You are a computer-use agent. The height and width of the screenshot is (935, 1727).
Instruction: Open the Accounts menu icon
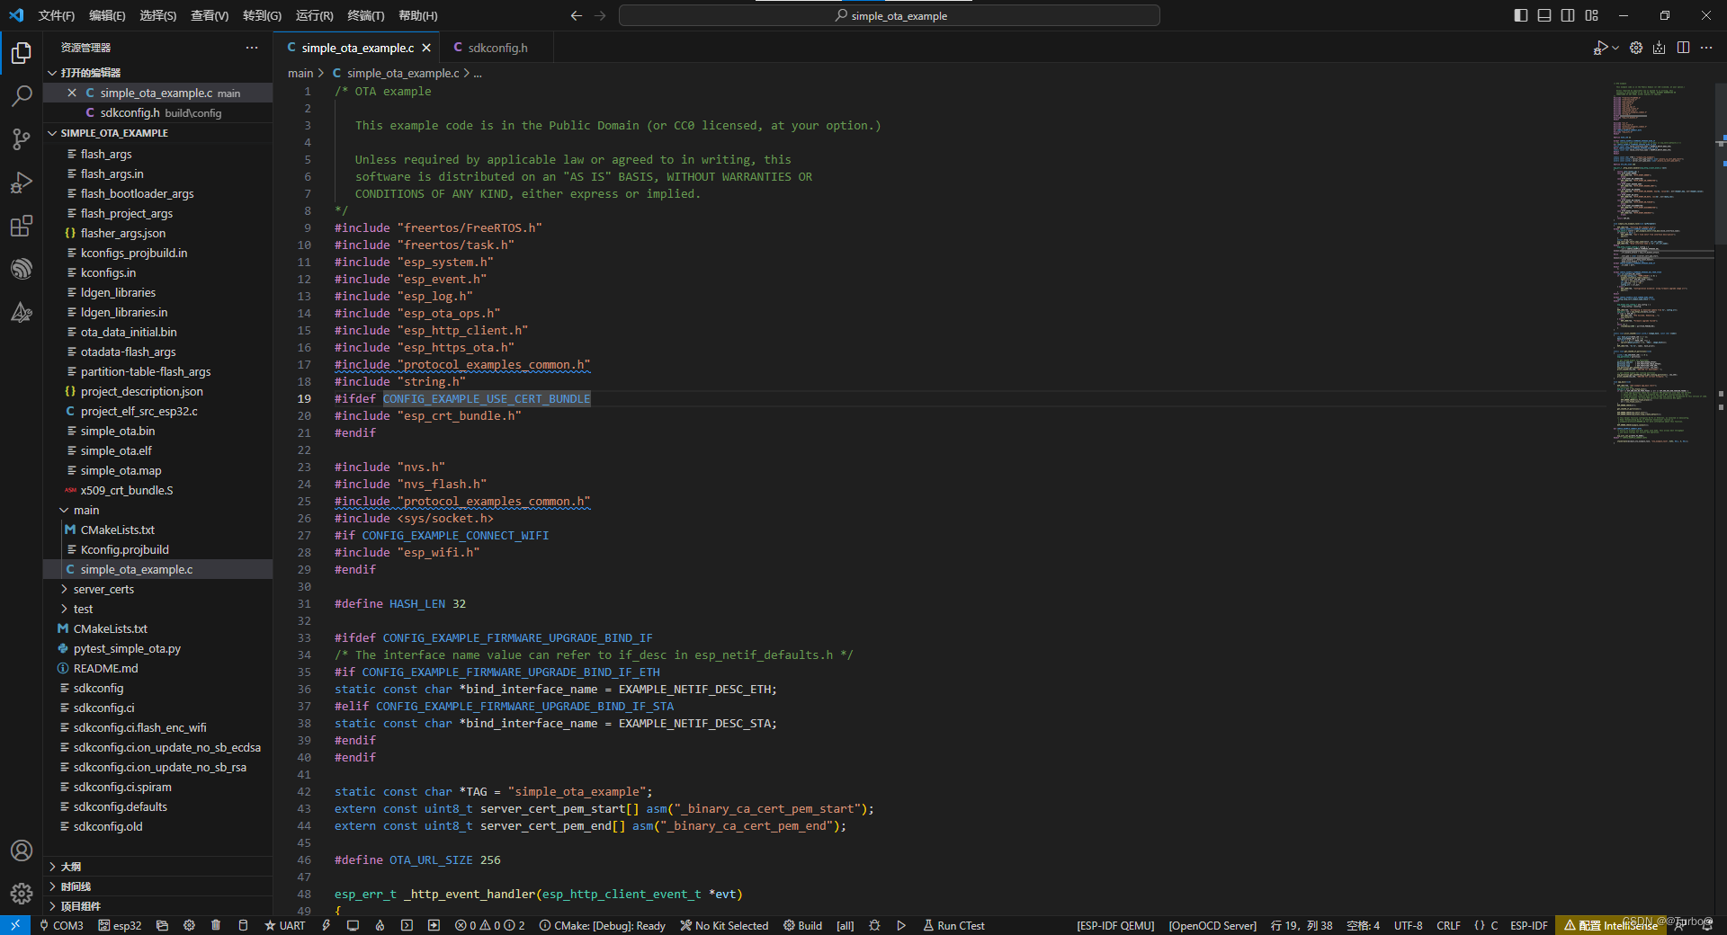point(22,850)
